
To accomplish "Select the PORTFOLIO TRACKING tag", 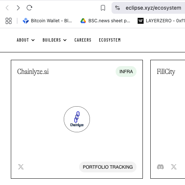I will [108, 167].
